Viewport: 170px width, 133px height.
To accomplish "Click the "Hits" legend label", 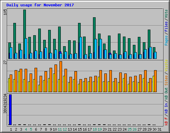I will pyautogui.click(x=166, y=14).
